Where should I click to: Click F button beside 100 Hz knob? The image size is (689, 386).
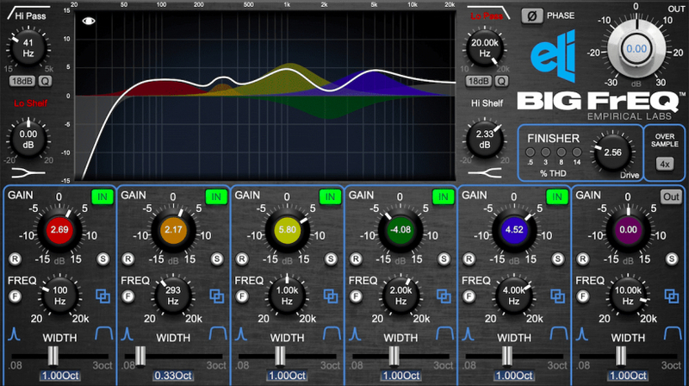(x=15, y=296)
